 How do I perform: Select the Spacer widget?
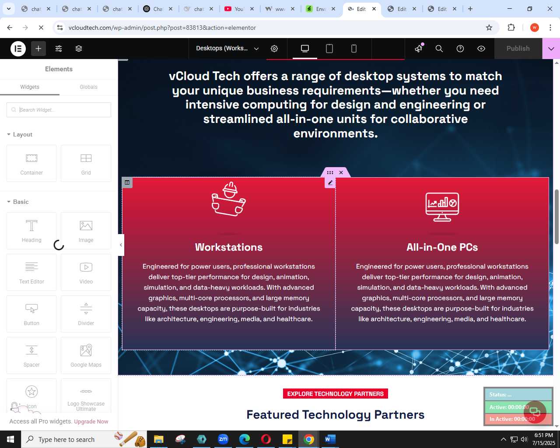(x=31, y=355)
